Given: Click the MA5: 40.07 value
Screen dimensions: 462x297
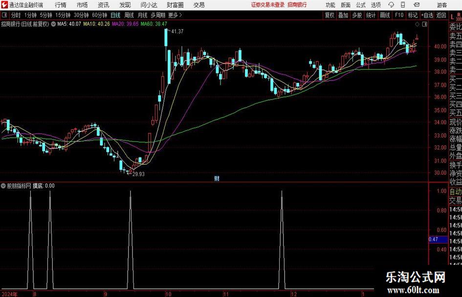Looking at the screenshot, I should [69, 24].
